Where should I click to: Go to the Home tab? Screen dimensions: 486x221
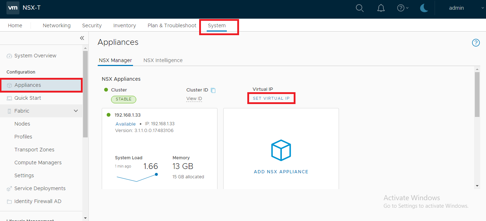click(15, 25)
